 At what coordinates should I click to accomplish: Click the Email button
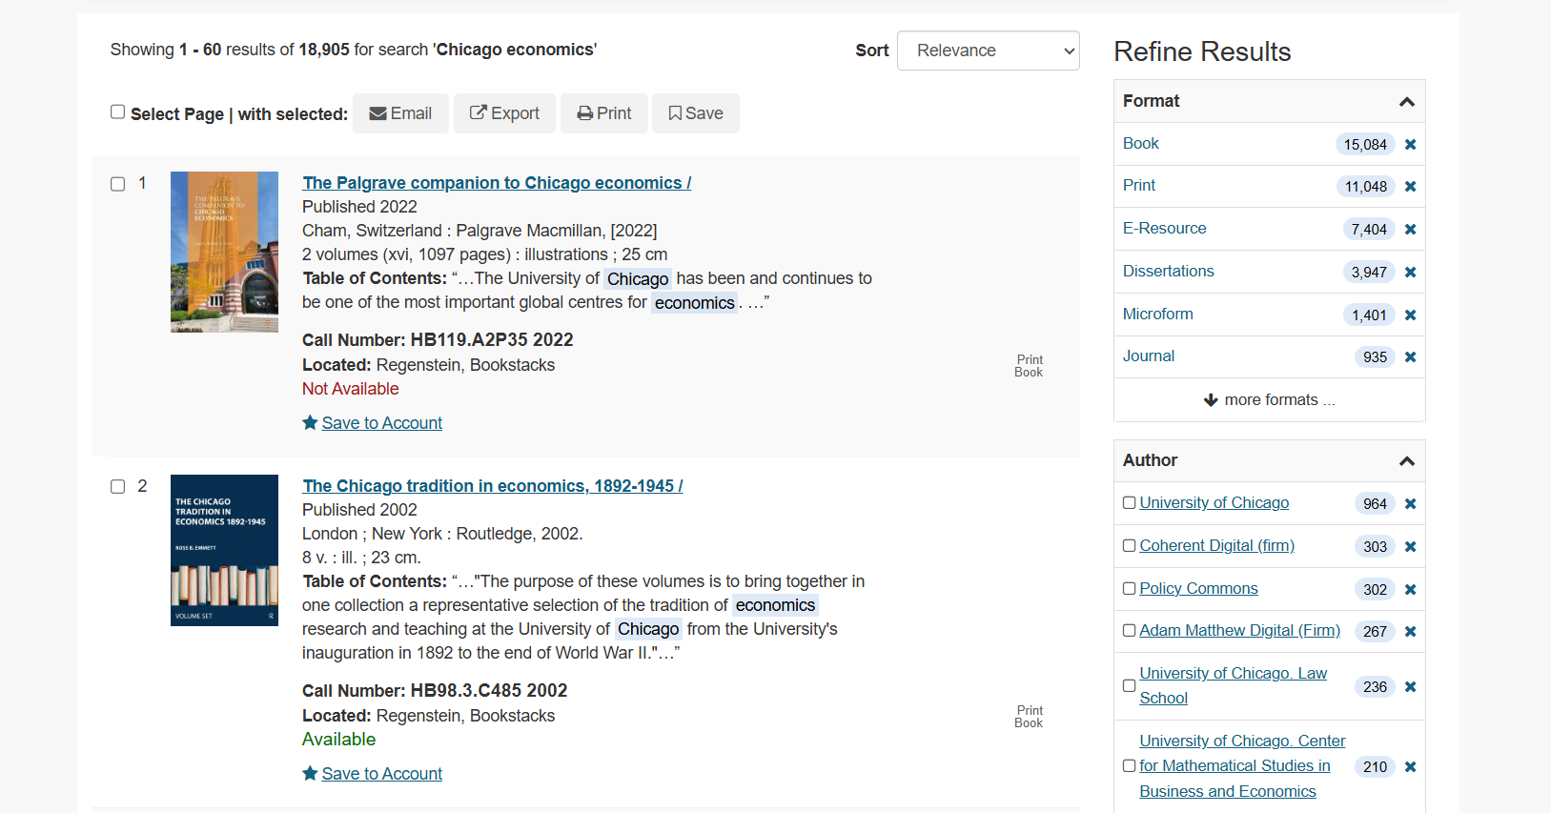tap(400, 113)
